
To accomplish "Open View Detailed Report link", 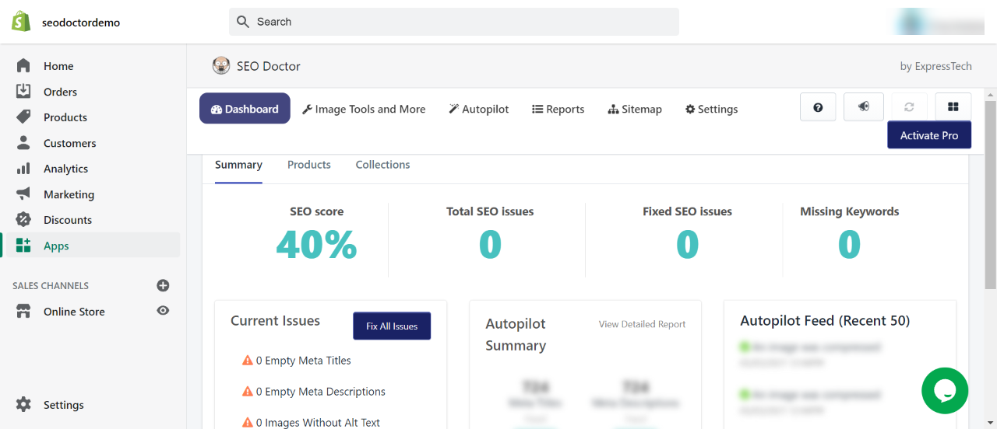I will tap(642, 324).
